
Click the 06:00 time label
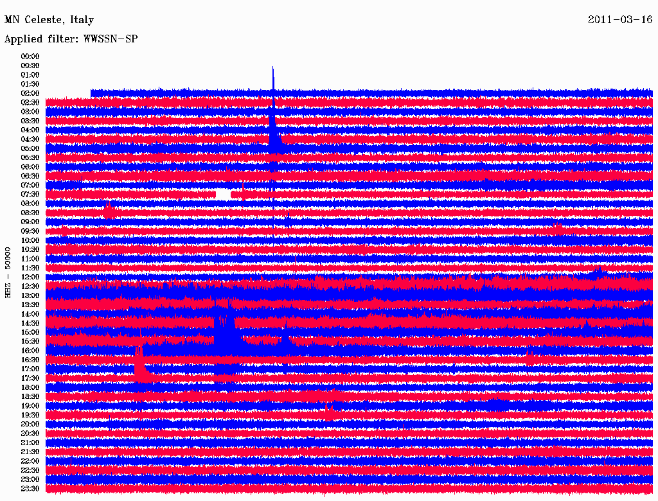(x=30, y=166)
